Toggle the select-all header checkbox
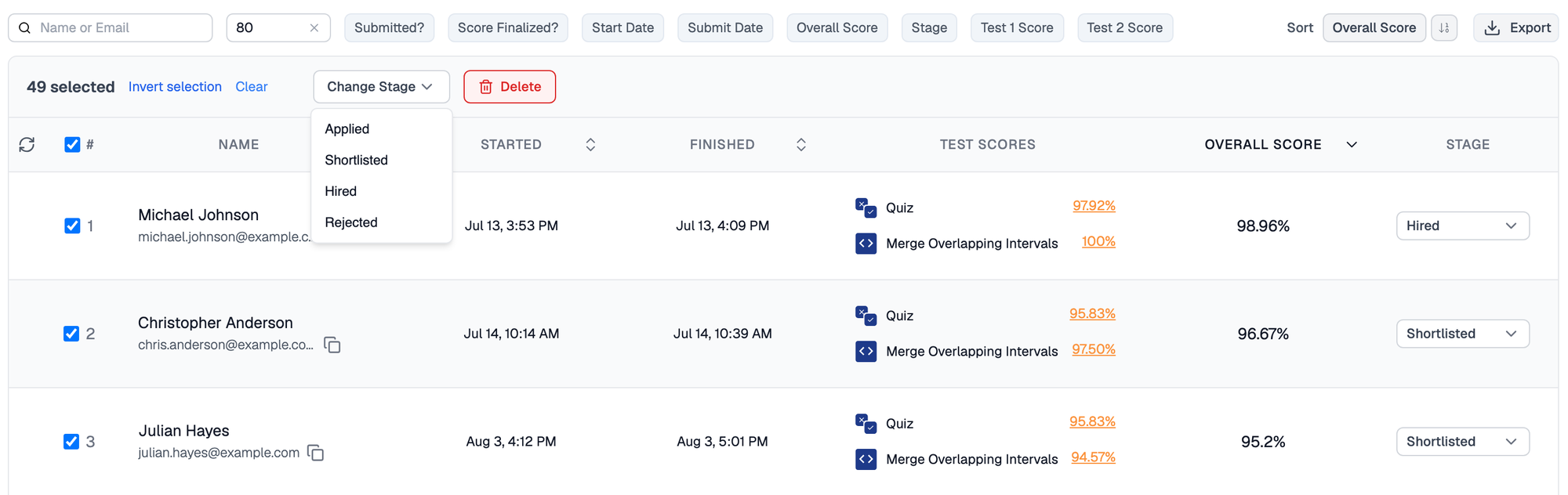 coord(72,145)
